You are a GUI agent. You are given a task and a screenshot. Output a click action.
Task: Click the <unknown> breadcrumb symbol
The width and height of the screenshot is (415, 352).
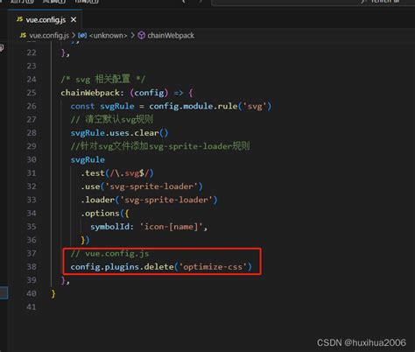108,36
